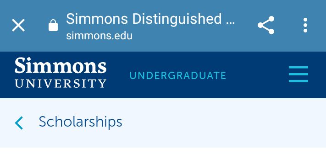Select the simmons.edu URL text
This screenshot has height=165, width=326.
pyautogui.click(x=99, y=36)
